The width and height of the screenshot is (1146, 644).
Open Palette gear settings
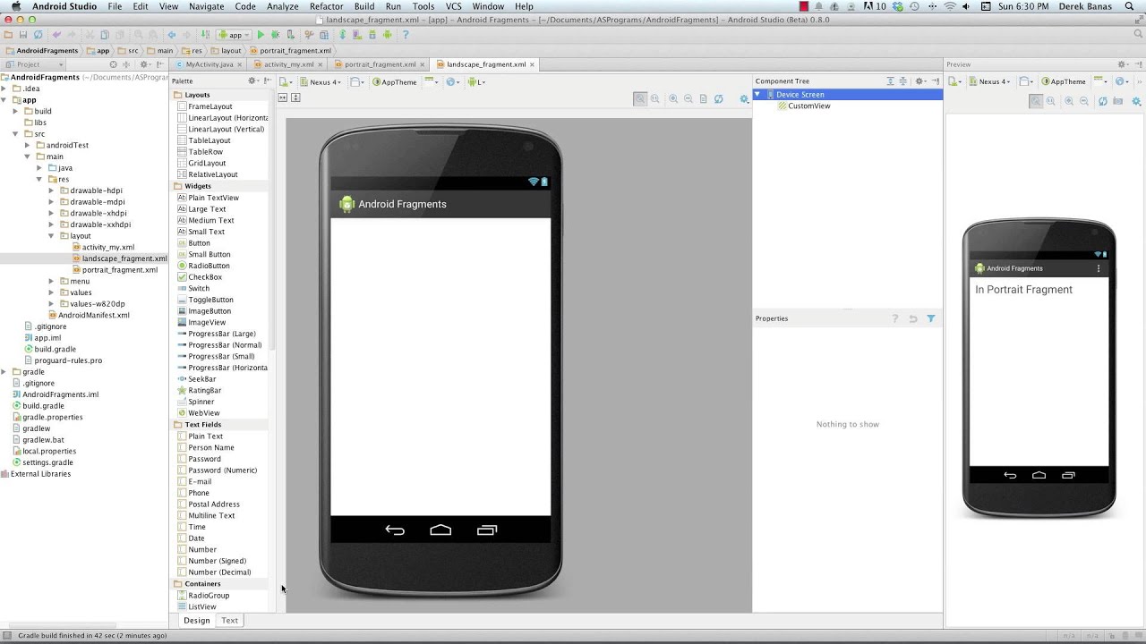coord(252,80)
